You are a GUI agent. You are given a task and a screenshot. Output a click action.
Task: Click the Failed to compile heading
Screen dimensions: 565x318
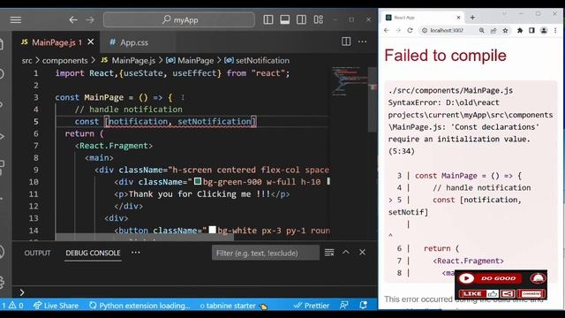click(x=445, y=56)
